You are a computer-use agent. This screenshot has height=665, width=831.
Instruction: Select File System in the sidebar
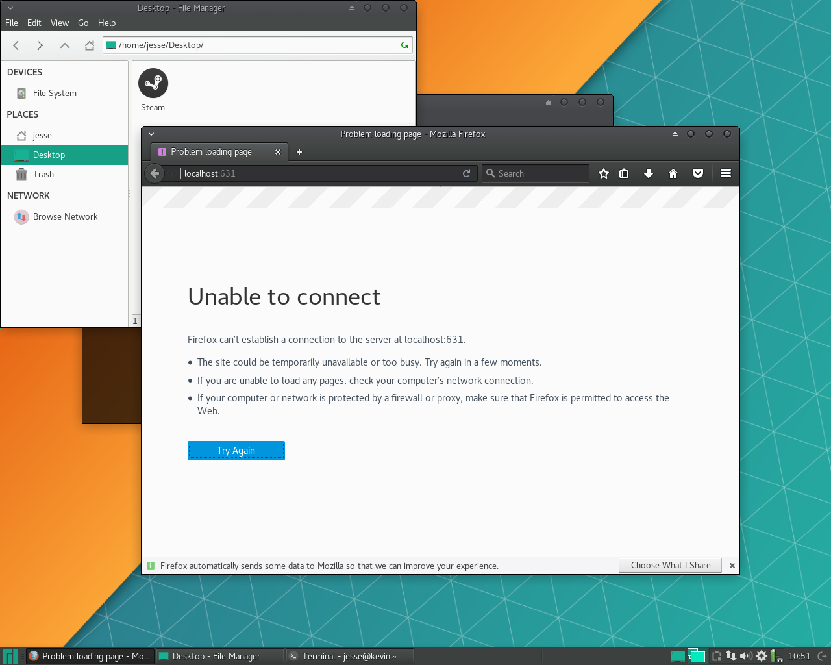coord(65,94)
